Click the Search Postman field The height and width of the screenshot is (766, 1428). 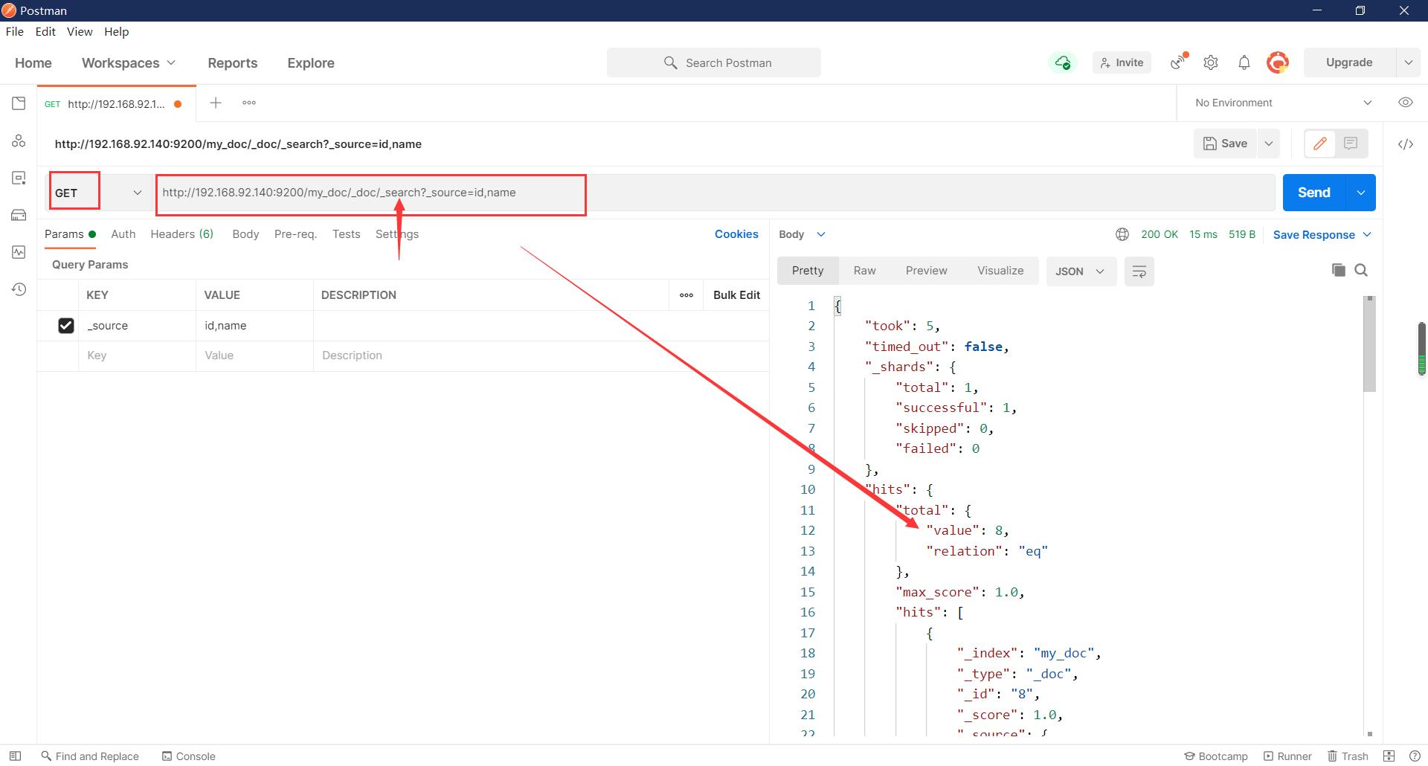(x=714, y=62)
